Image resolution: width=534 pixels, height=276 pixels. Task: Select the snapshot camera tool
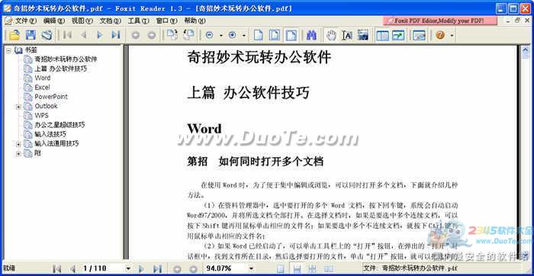pos(363,35)
